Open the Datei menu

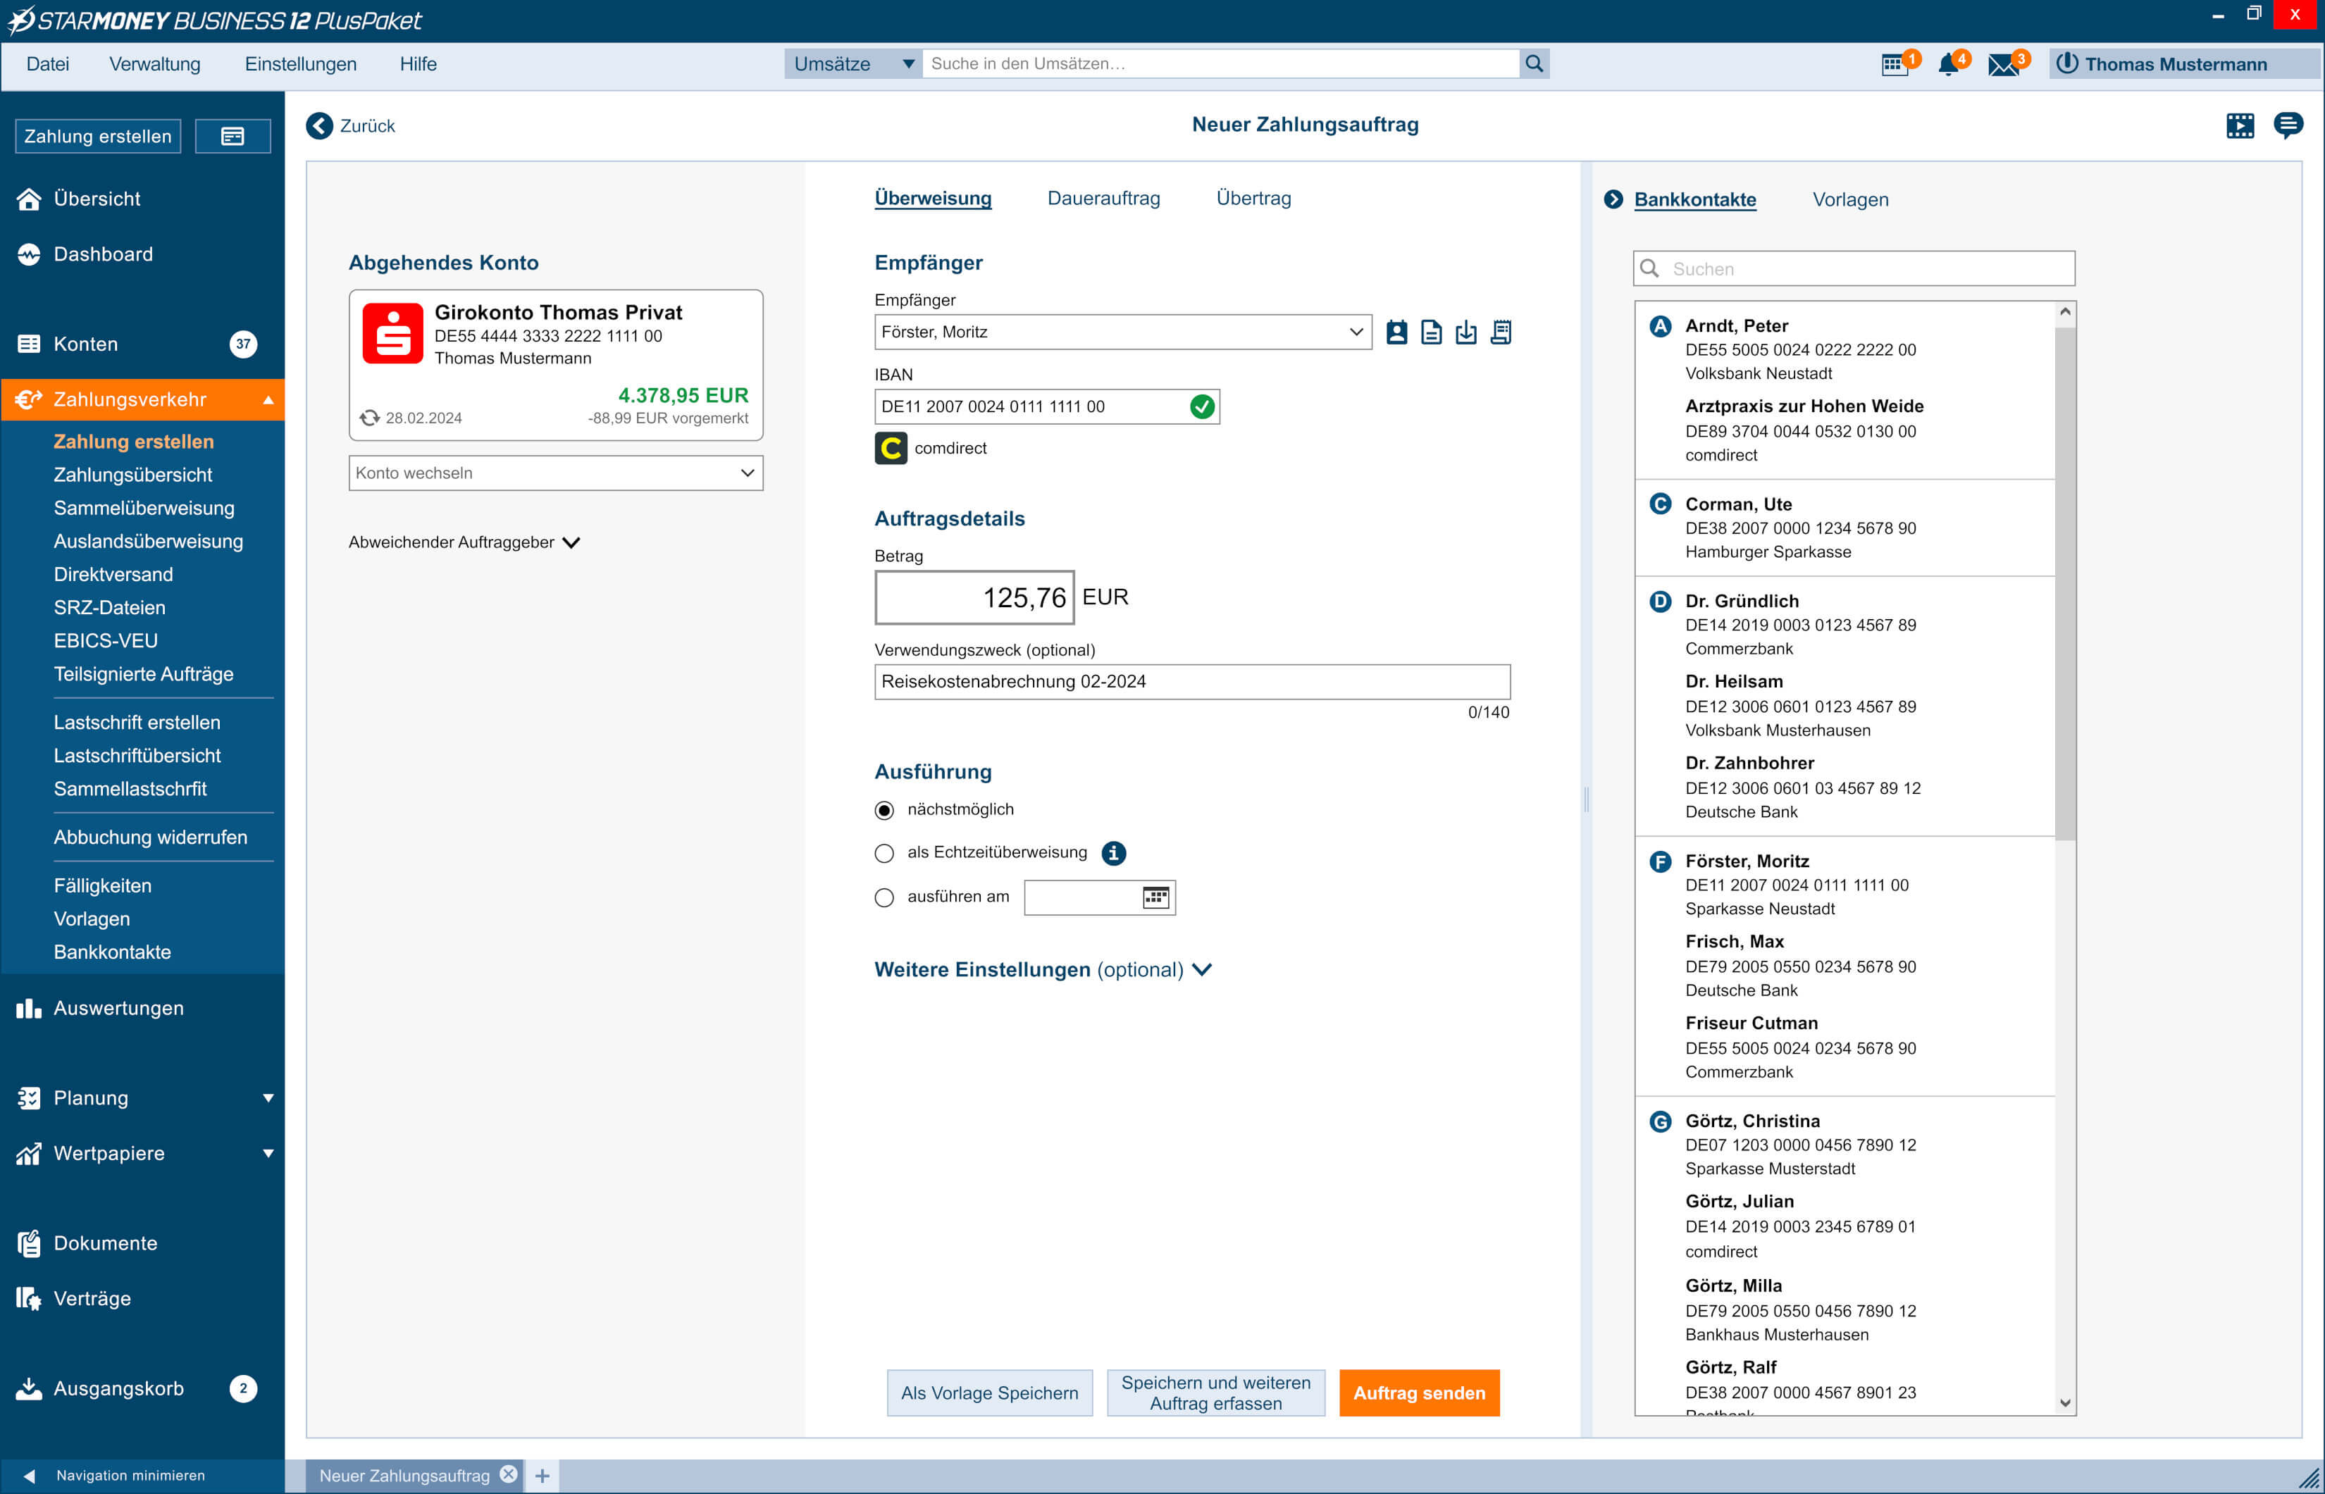pos(47,64)
